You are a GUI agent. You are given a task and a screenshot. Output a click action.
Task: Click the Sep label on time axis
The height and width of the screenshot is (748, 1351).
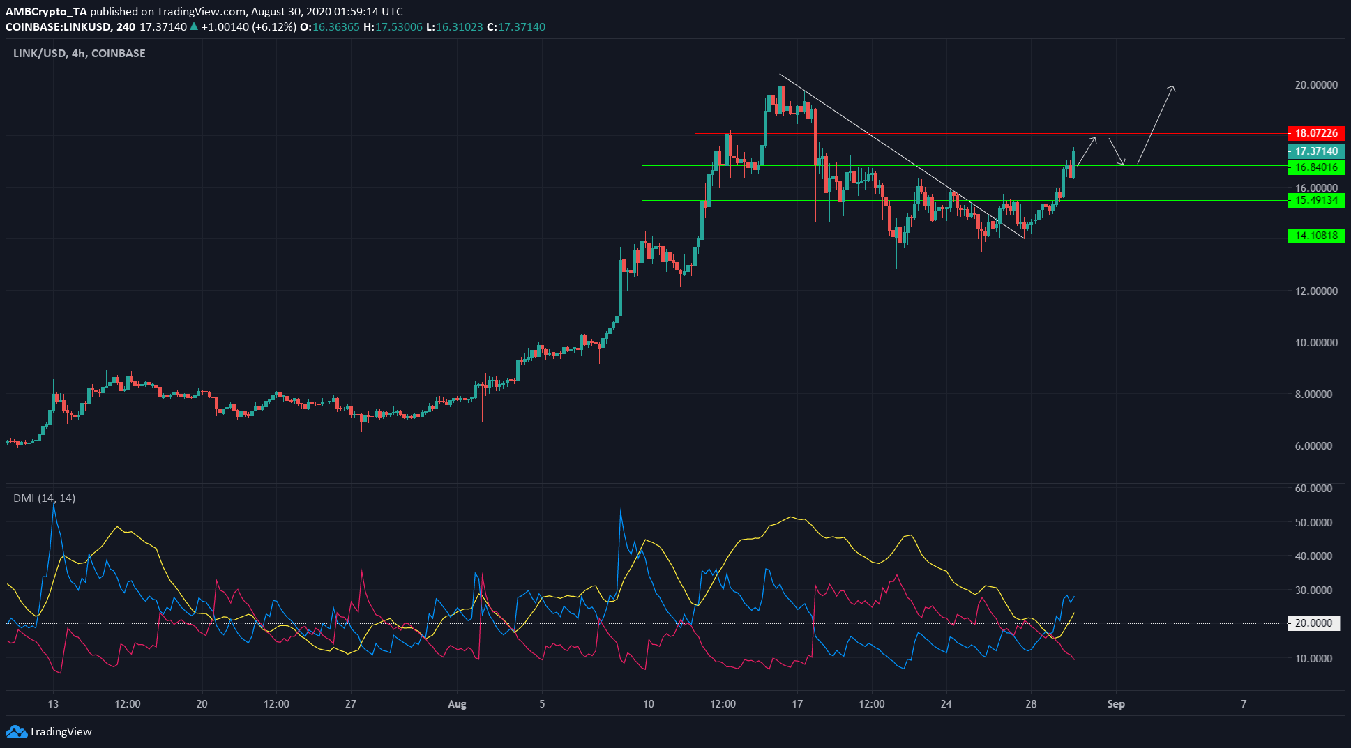pos(1116,703)
